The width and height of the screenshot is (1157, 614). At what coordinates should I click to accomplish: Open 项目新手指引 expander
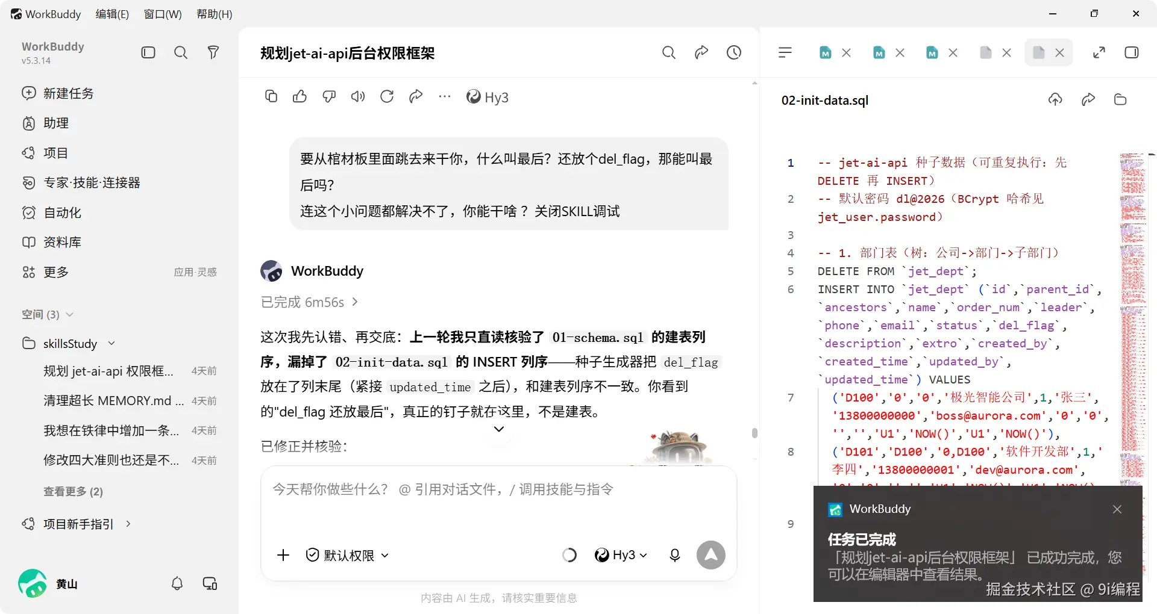pos(76,524)
